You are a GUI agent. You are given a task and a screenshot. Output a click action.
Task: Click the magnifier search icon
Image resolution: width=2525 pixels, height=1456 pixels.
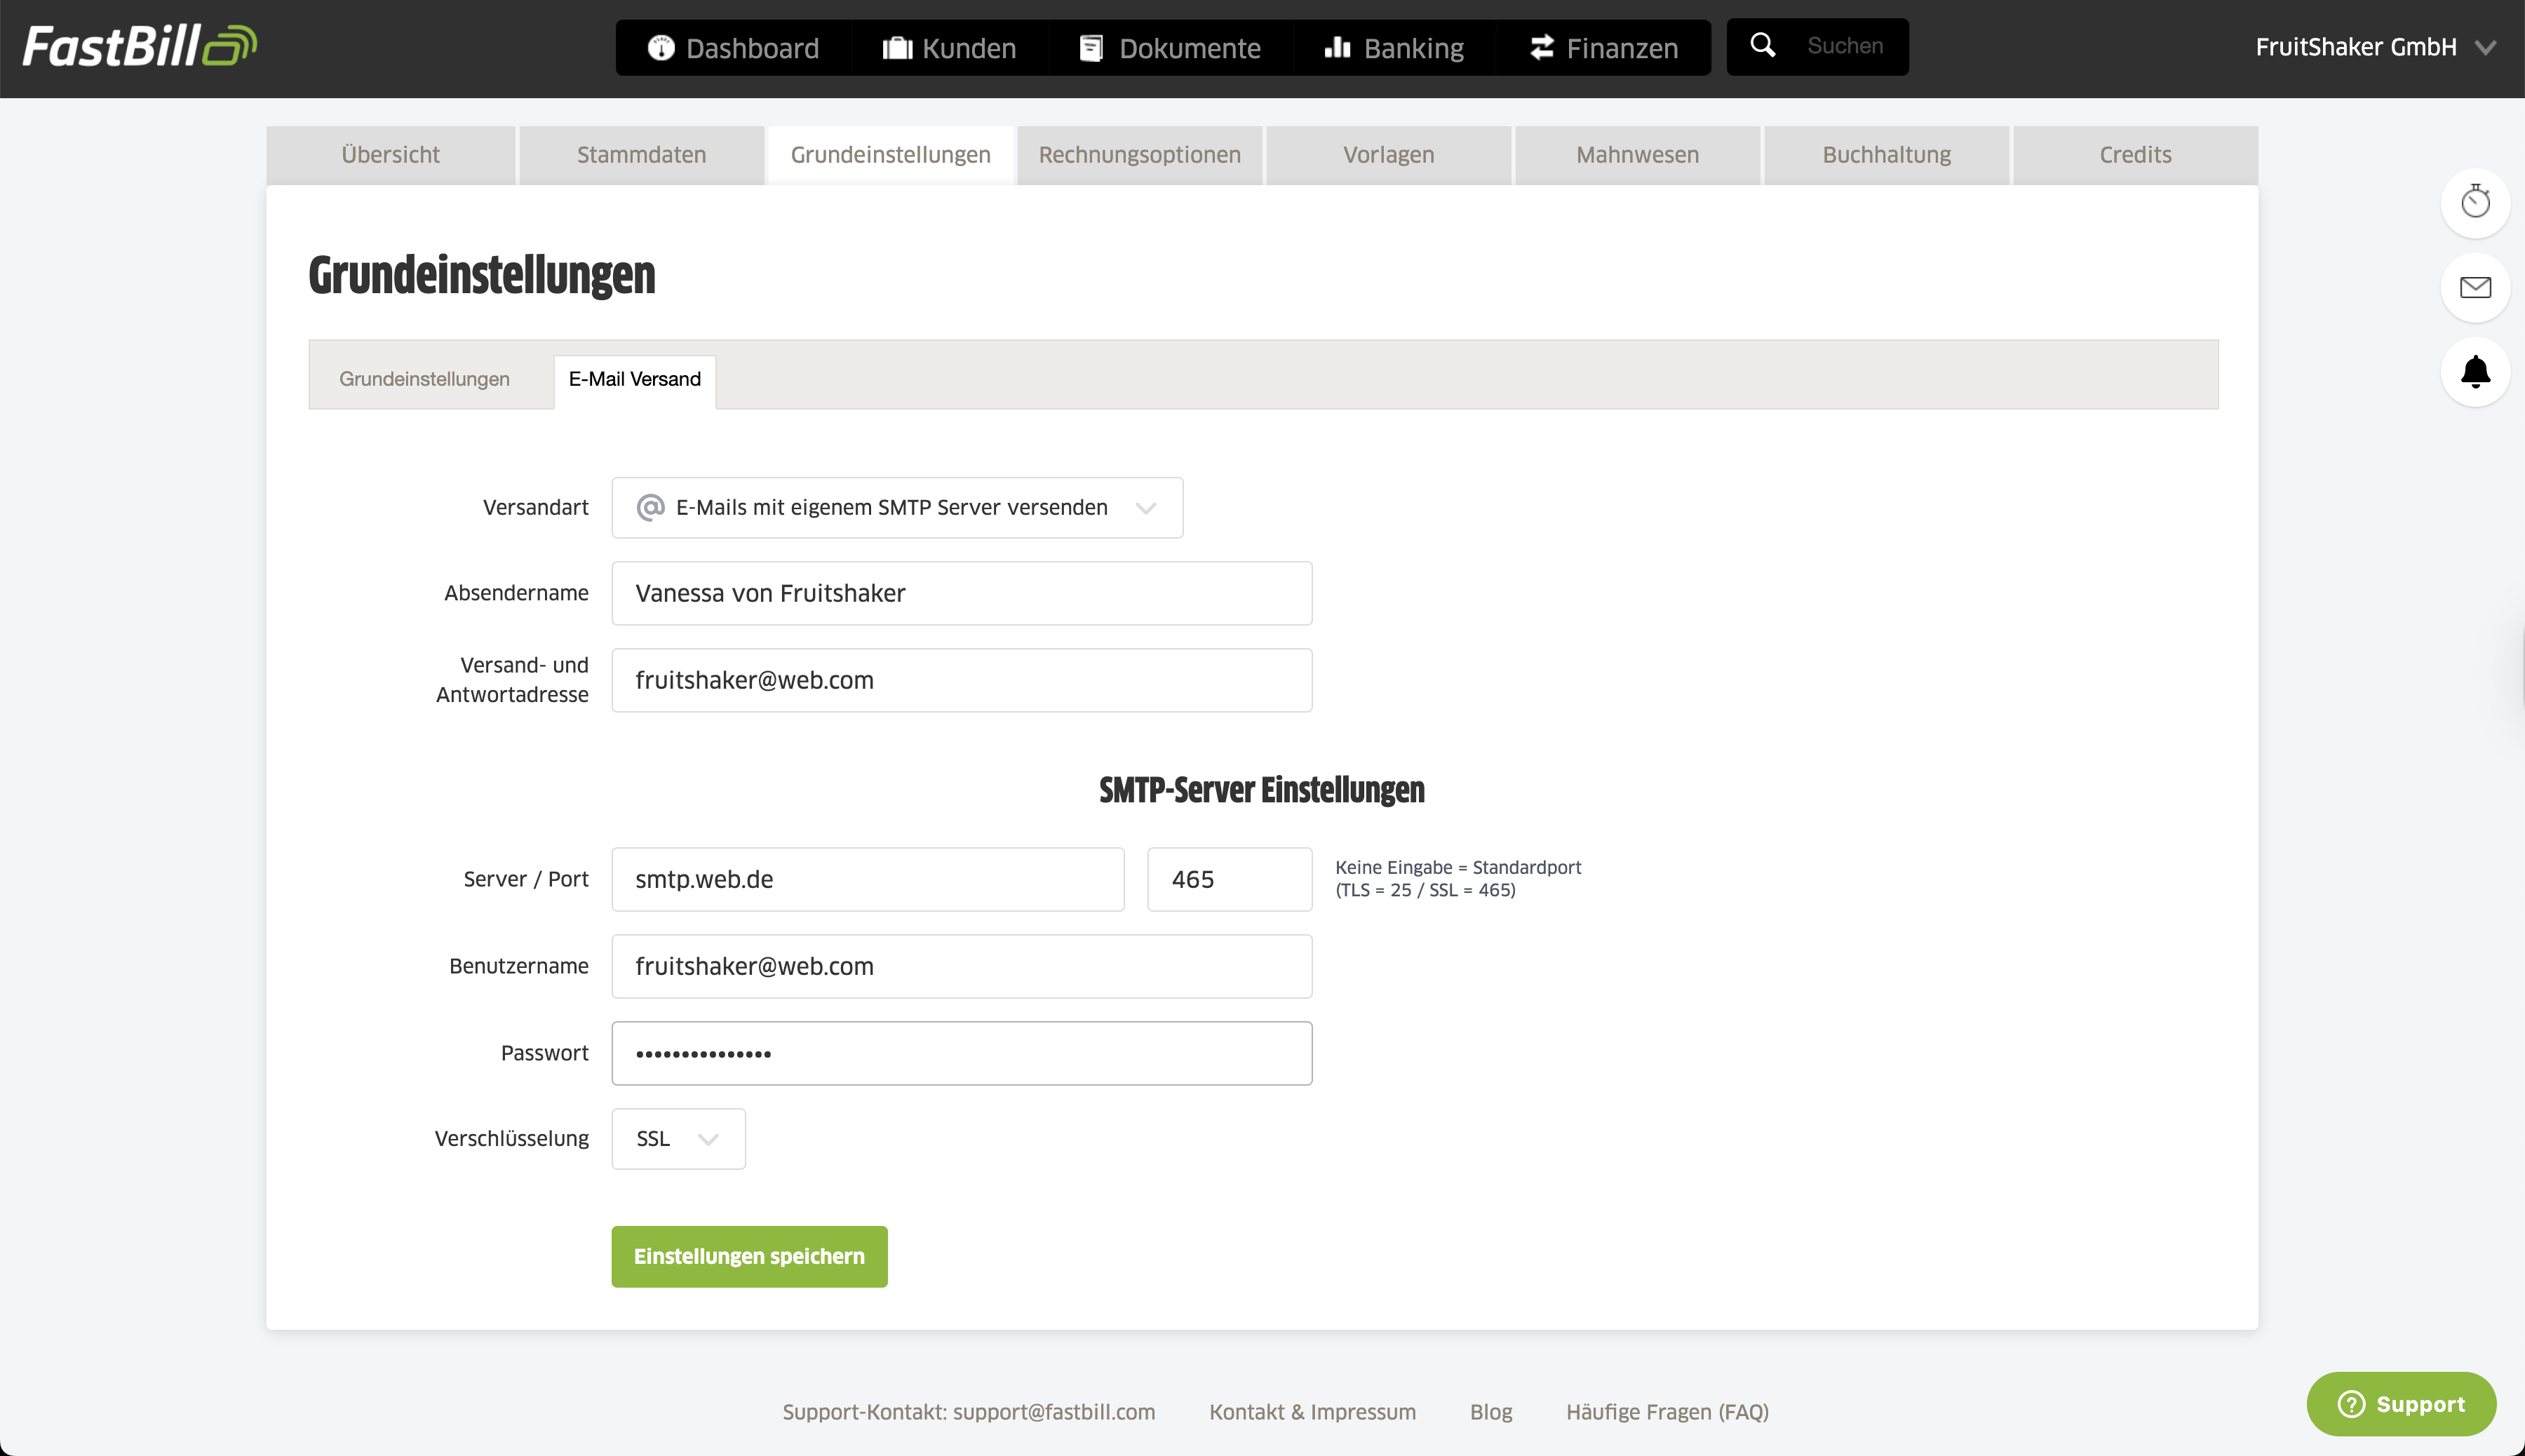[x=1763, y=46]
